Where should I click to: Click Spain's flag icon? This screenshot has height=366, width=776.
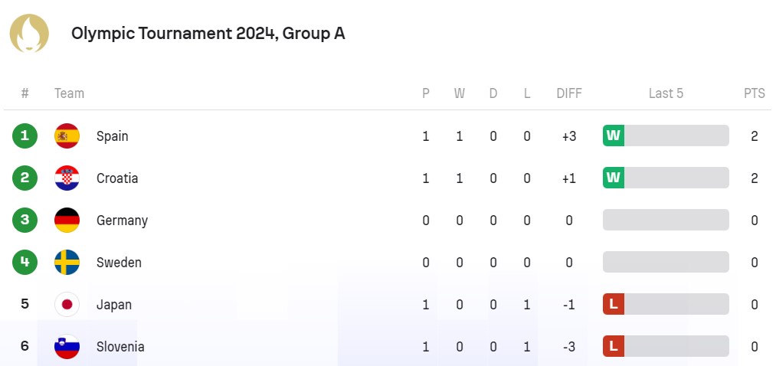(67, 136)
